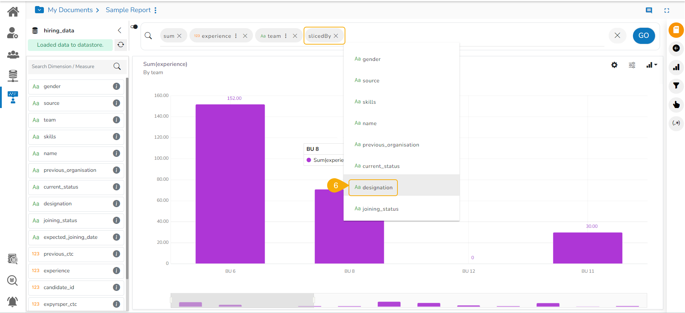Click the chart range slider selection area
Viewport: 685px width, 313px height.
[x=242, y=300]
